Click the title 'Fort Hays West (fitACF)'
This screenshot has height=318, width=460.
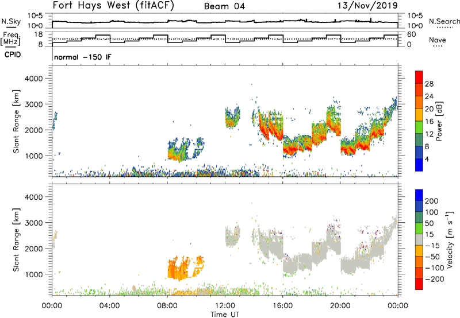click(x=113, y=6)
